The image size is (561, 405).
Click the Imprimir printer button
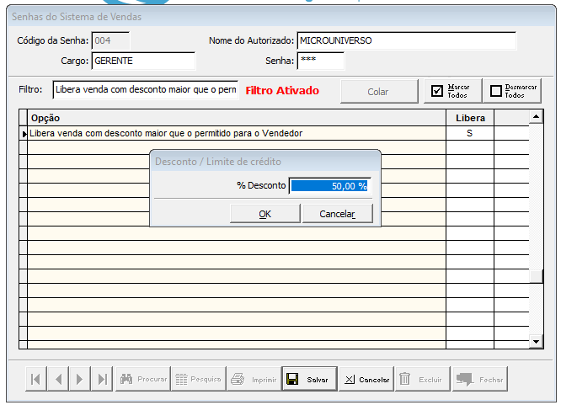[254, 379]
